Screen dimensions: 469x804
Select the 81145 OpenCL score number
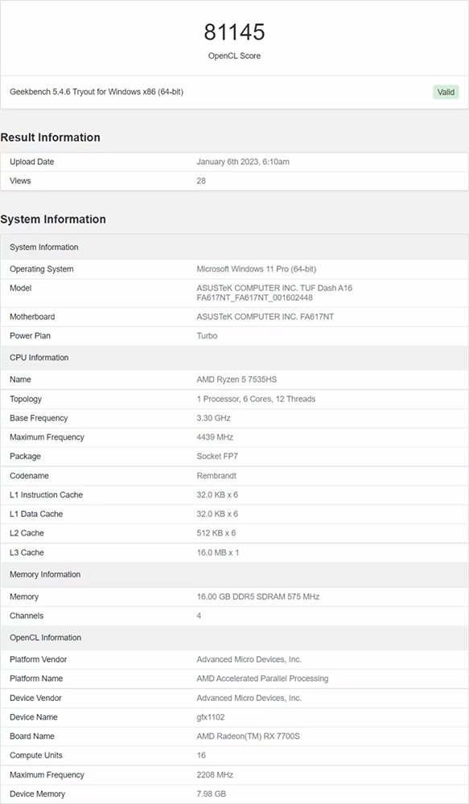235,32
